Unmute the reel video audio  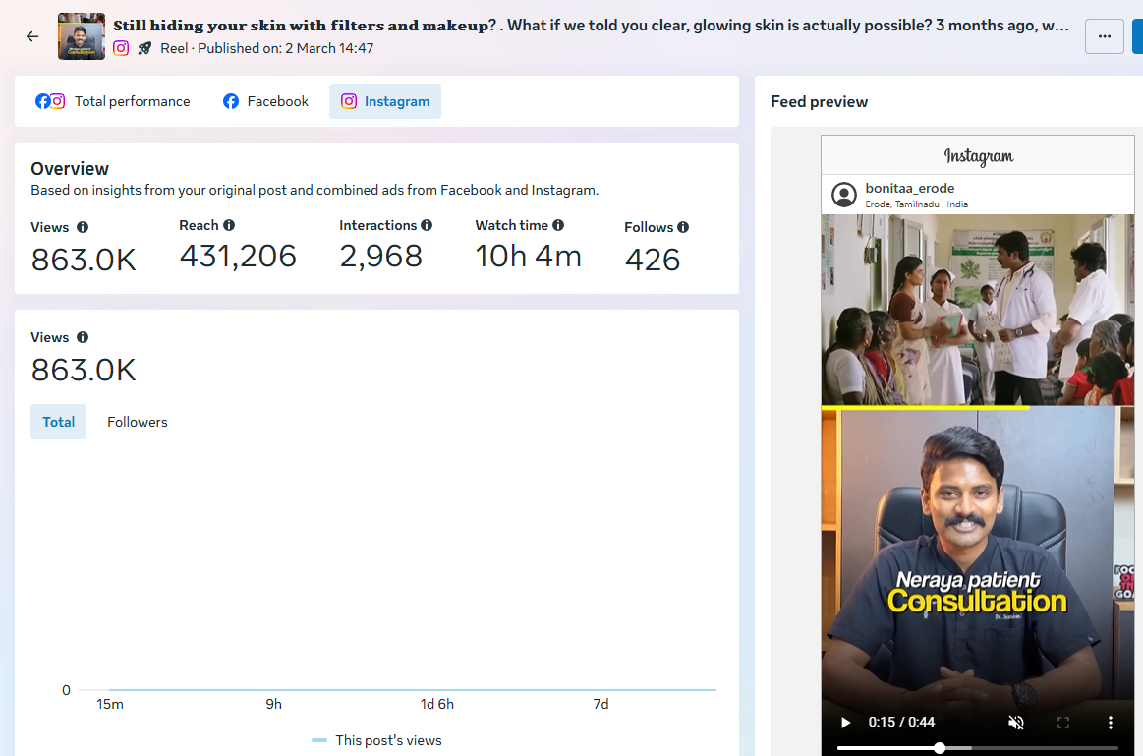pyautogui.click(x=1016, y=723)
